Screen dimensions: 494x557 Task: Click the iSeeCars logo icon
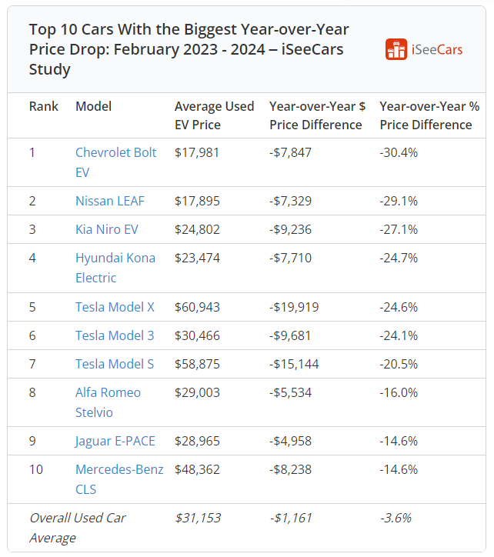(x=396, y=49)
